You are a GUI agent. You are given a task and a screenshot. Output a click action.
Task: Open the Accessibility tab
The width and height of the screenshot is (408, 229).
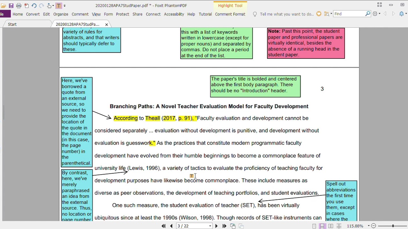pos(174,14)
